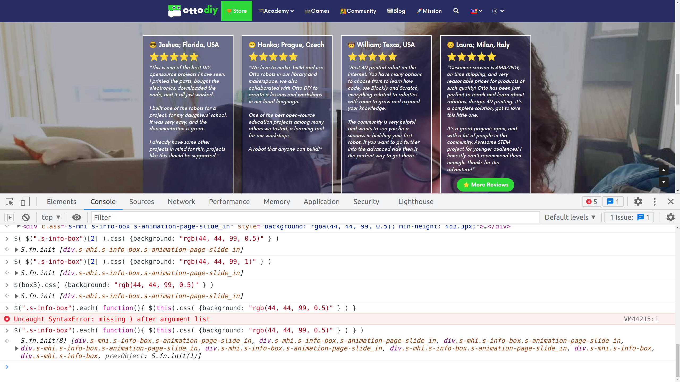The width and height of the screenshot is (680, 382).
Task: Click the Instagram icon in navbar
Action: [495, 11]
